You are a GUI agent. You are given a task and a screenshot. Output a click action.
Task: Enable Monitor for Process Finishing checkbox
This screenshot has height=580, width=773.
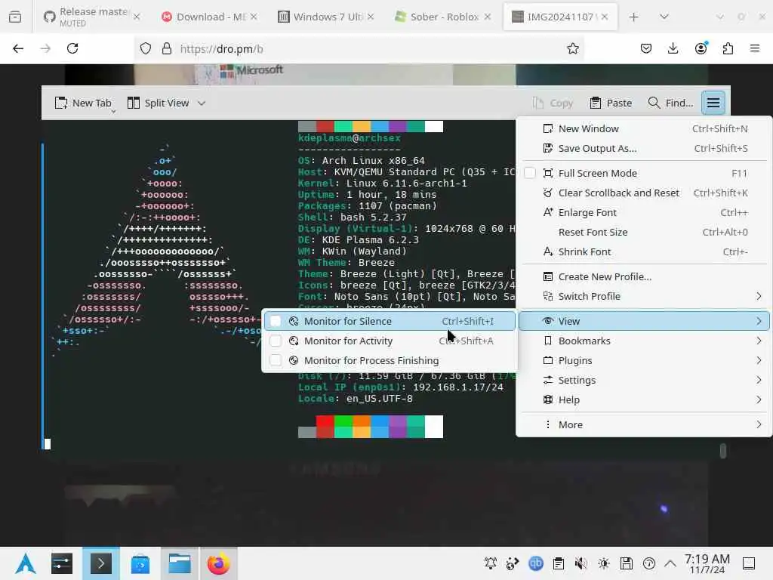click(276, 360)
